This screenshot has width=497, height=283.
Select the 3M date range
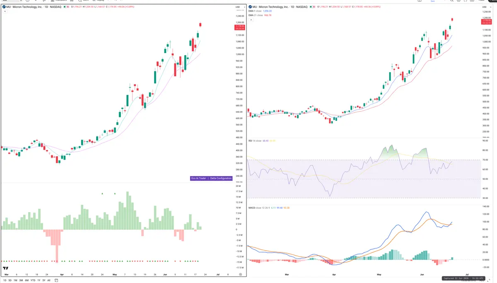pos(21,280)
